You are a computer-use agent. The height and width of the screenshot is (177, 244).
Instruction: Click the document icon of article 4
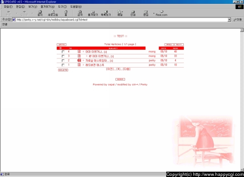click(x=79, y=52)
